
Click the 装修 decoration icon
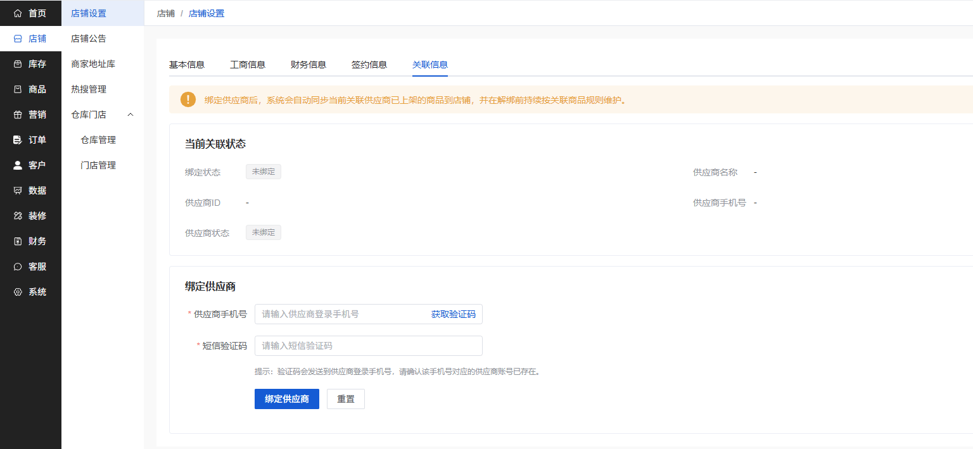(x=18, y=216)
